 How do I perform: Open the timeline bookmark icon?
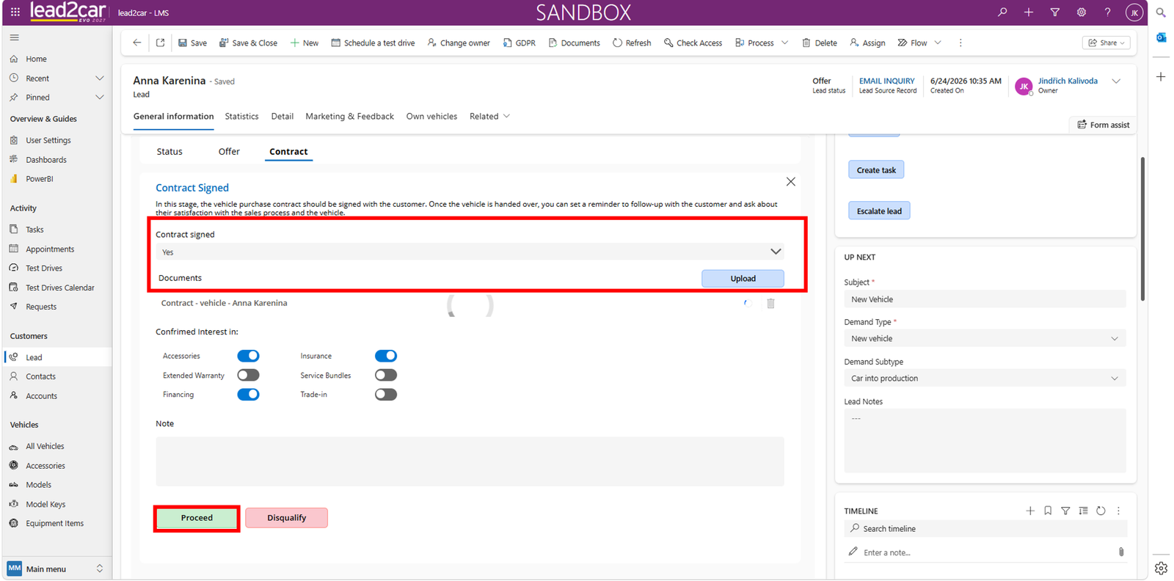tap(1048, 511)
